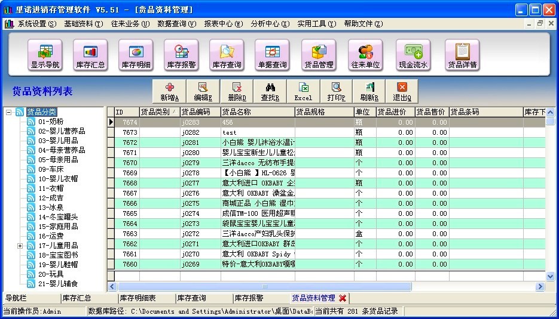Restore the inner MDI window
This screenshot has width=559, height=319.
[540, 24]
